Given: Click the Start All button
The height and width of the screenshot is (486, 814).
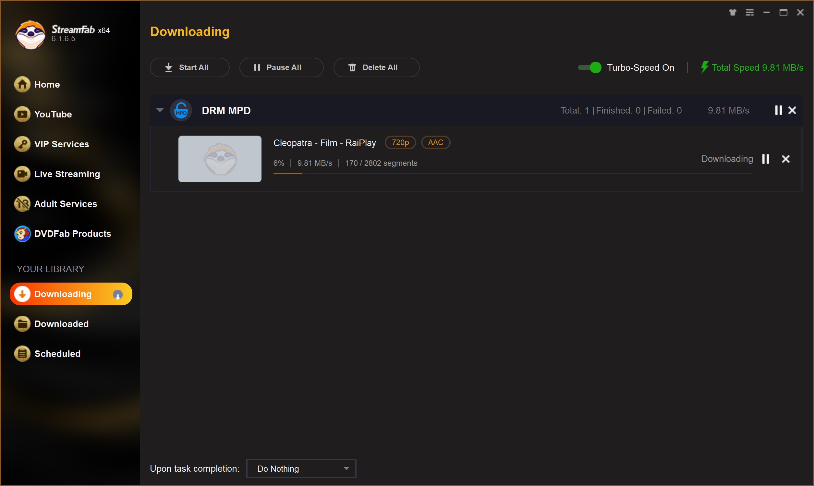Looking at the screenshot, I should (189, 67).
